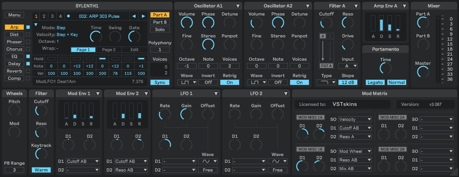Click the arpeggiator Swing knob
The height and width of the screenshot is (177, 459).
pyautogui.click(x=115, y=36)
